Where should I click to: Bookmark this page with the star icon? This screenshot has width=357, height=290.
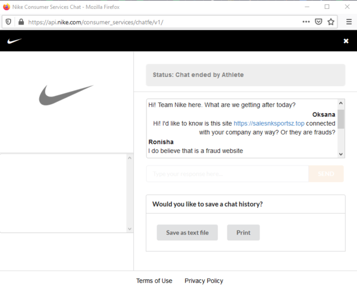point(331,22)
